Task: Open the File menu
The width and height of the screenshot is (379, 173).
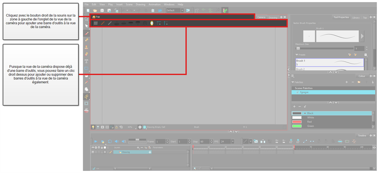Action: click(x=86, y=4)
